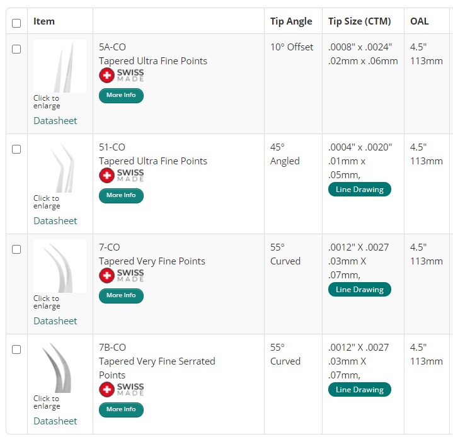The width and height of the screenshot is (453, 437).
Task: Show Line Drawing for 7-CO tweezers
Action: 360,290
